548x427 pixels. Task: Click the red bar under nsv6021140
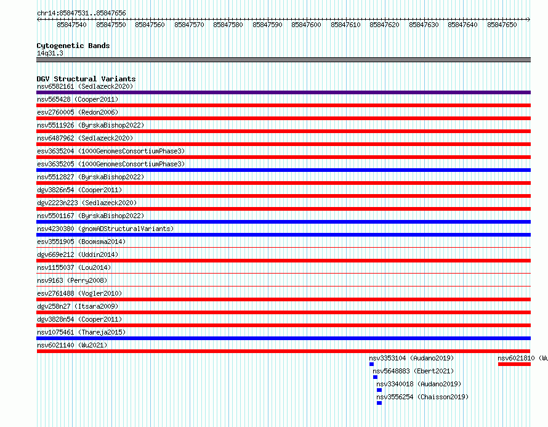point(283,351)
